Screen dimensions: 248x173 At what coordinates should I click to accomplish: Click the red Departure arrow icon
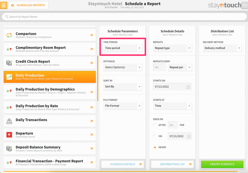pos(9,135)
